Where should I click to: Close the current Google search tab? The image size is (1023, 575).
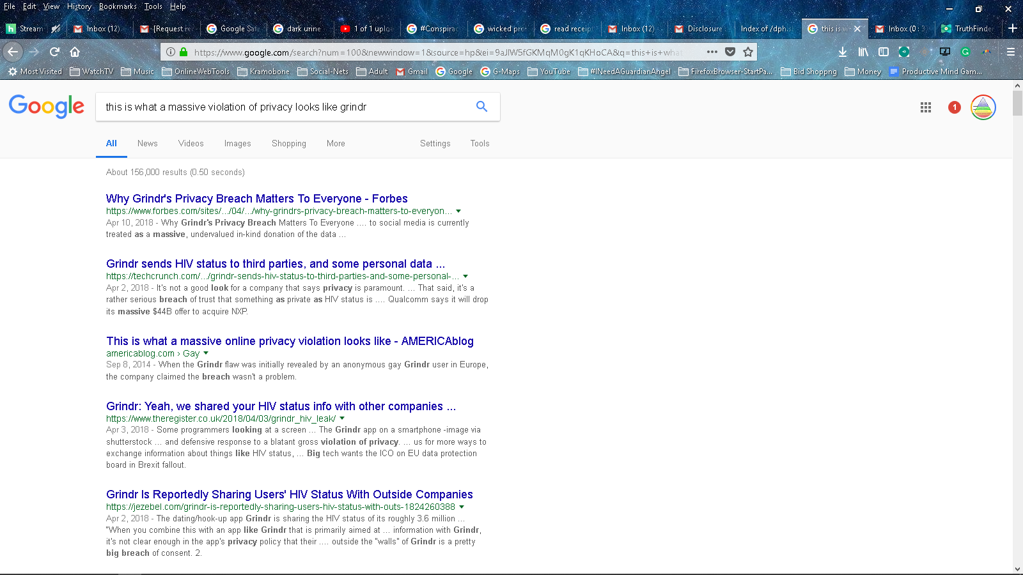(x=857, y=29)
